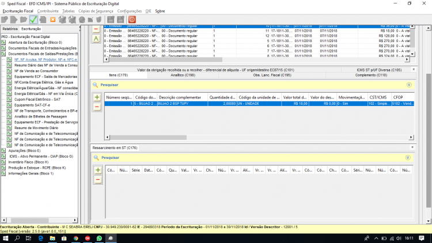Open the Cópias de Segurança menu

[96, 11]
